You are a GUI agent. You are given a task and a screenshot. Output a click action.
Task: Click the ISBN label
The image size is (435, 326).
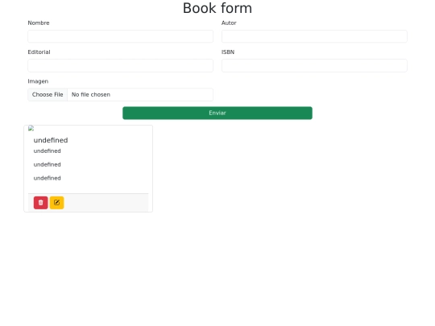click(228, 52)
